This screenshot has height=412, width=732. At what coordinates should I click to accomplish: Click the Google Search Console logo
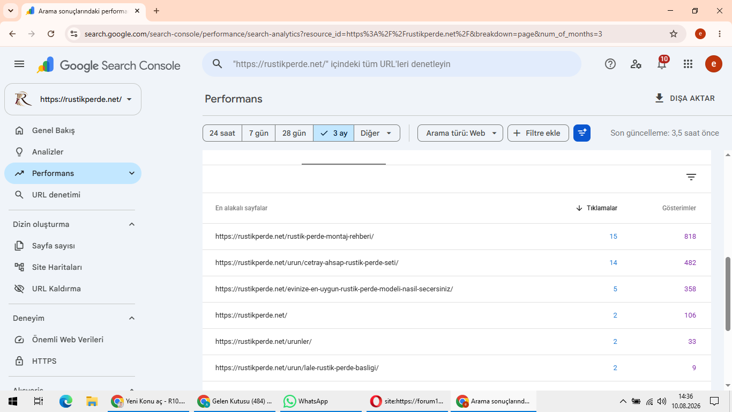pos(109,65)
